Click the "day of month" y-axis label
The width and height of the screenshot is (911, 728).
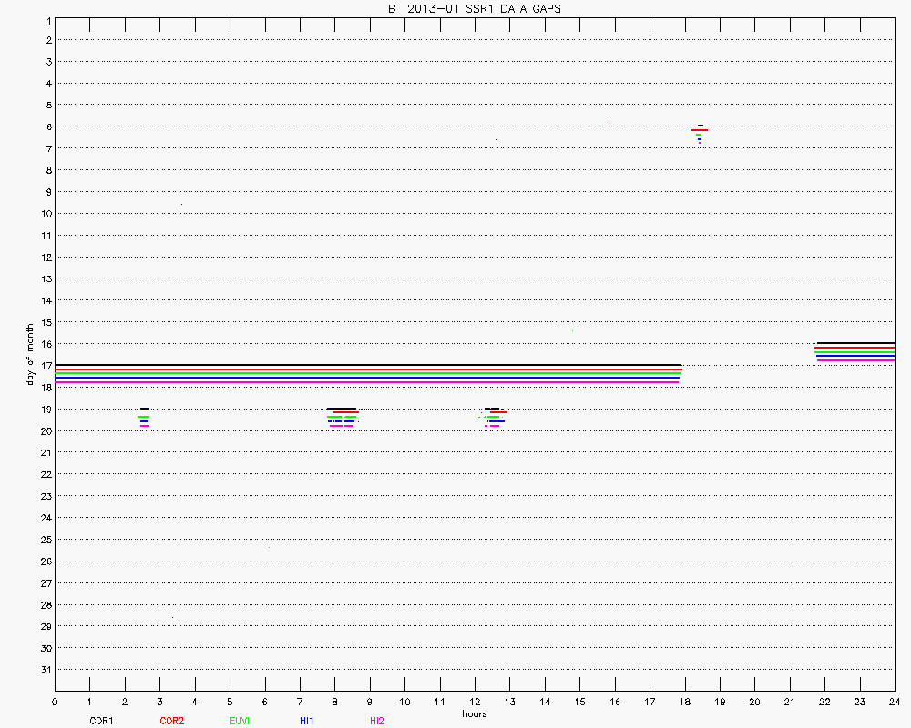tap(30, 354)
